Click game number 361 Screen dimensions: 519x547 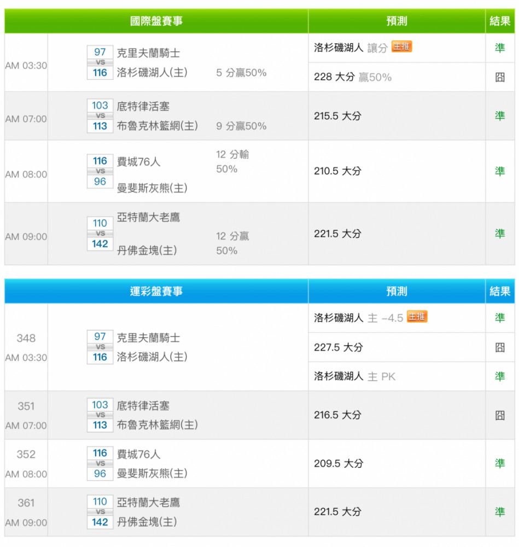point(26,503)
